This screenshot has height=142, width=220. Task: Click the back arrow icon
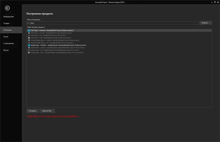pyautogui.click(x=7, y=8)
